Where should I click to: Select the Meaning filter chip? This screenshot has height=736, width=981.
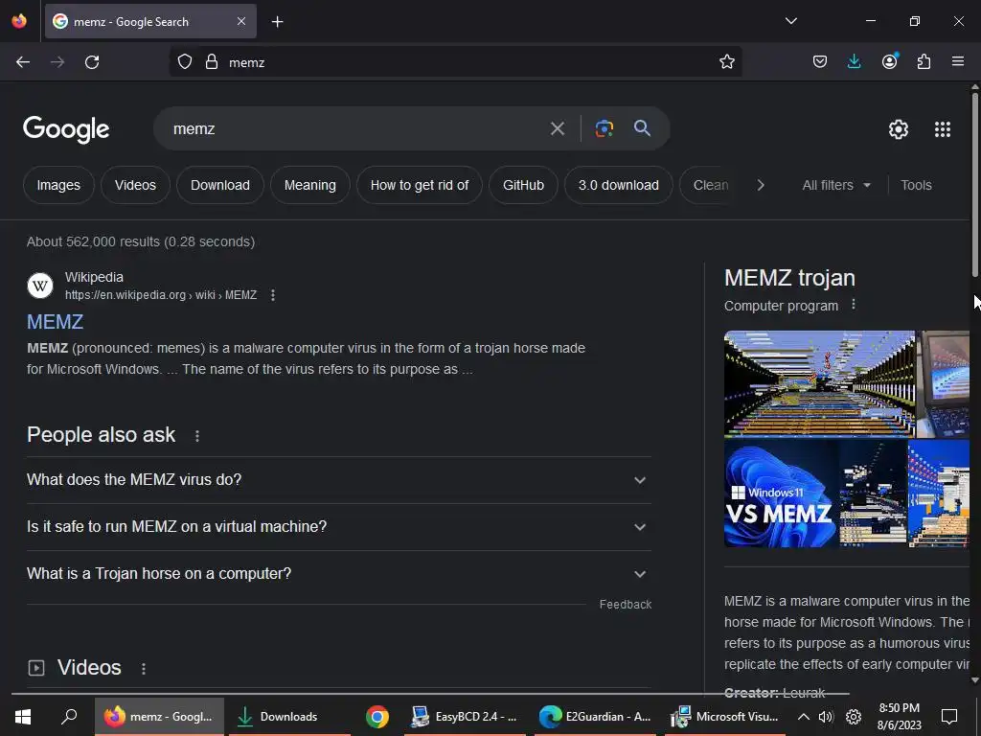309,185
